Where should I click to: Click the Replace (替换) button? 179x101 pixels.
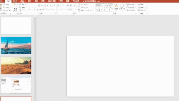coord(142,8)
